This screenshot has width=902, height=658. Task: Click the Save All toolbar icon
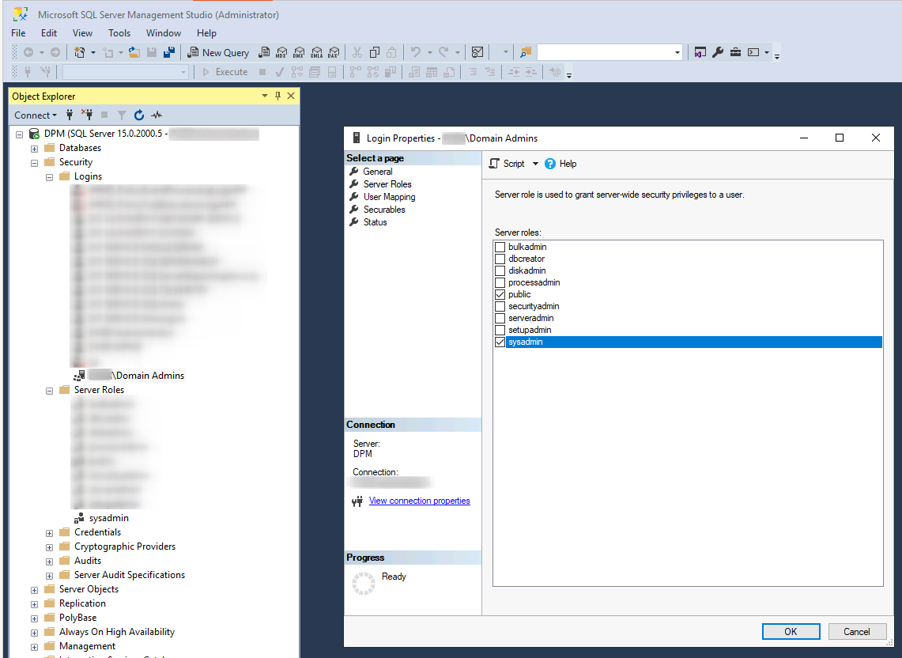169,52
